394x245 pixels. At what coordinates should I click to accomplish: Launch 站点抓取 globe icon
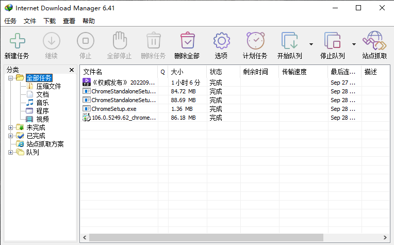coord(374,40)
